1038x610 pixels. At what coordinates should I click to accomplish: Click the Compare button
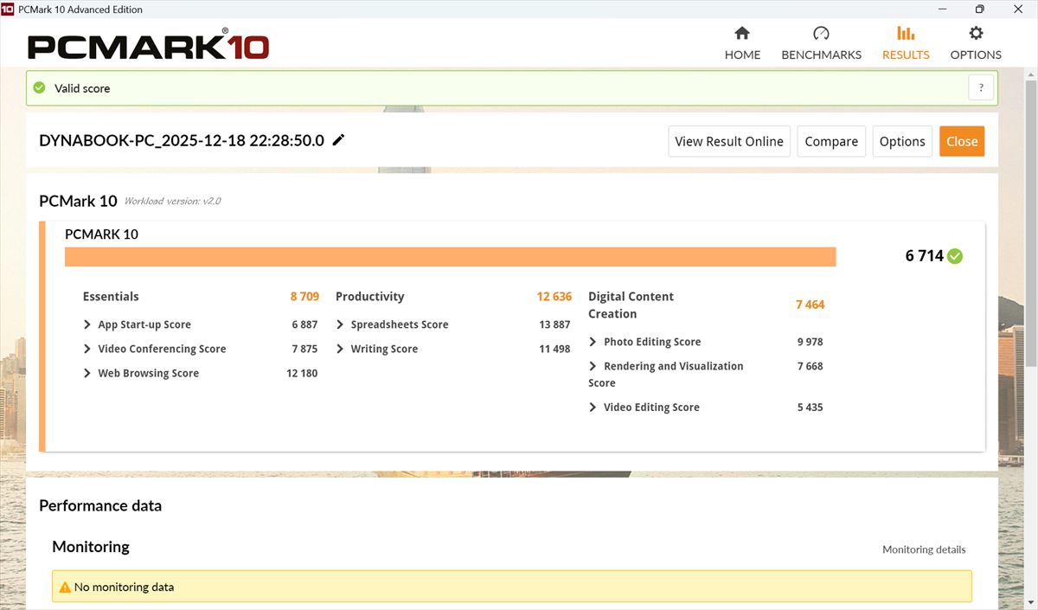pyautogui.click(x=831, y=141)
